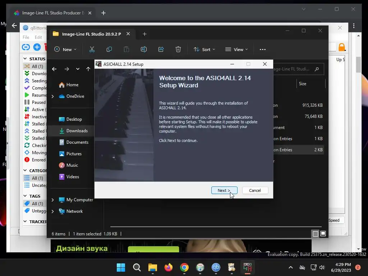Open Edit menu in qBittorrent
The height and width of the screenshot is (276, 368).
click(x=38, y=37)
